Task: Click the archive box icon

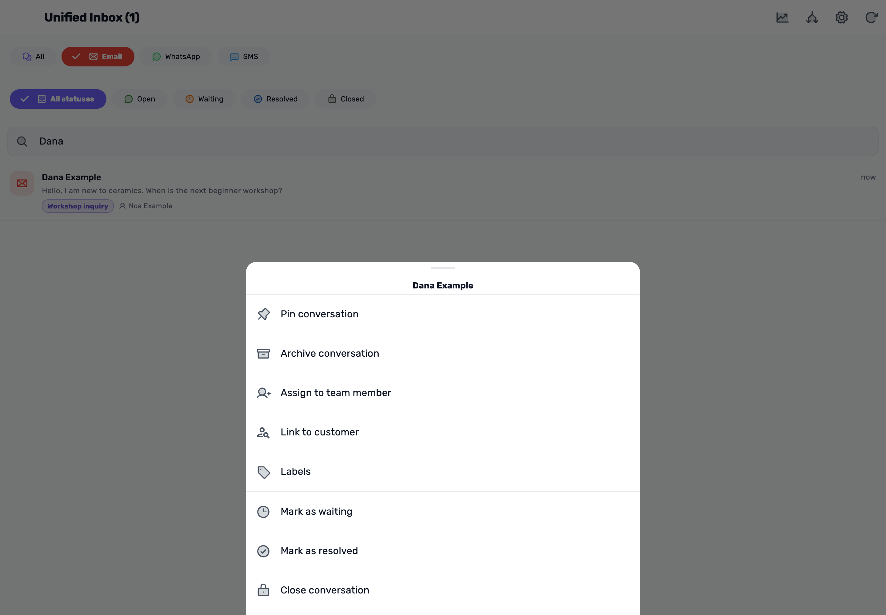Action: click(x=263, y=353)
